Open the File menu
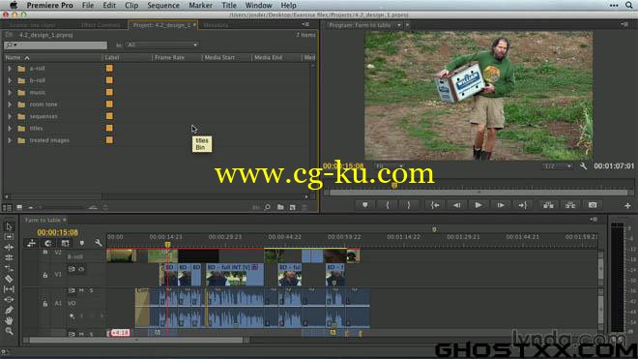638x359 pixels. pos(88,5)
